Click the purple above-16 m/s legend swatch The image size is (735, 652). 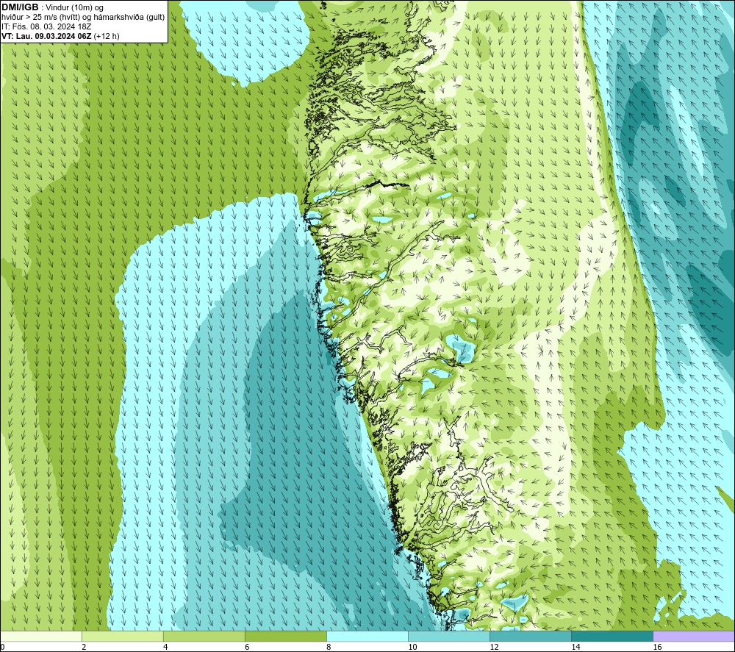[694, 637]
